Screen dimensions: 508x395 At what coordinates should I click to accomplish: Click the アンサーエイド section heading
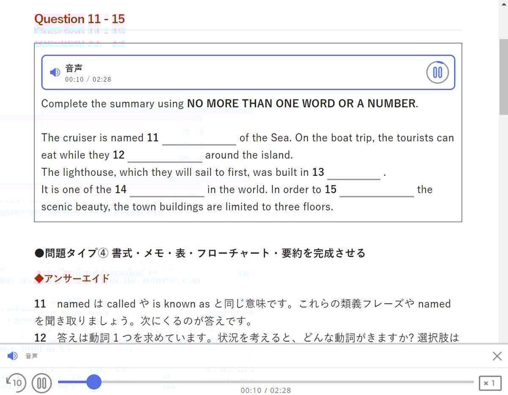click(x=72, y=278)
